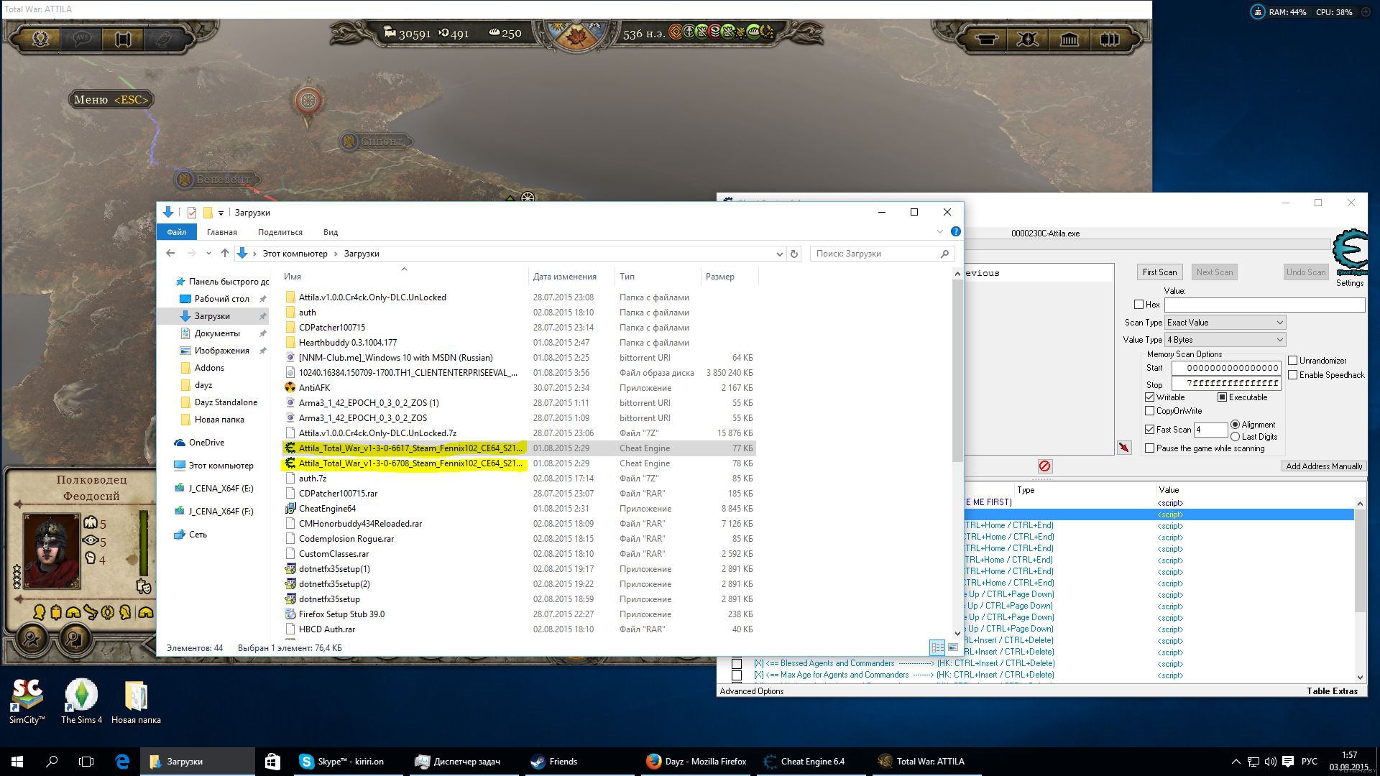Viewport: 1380px width, 776px height.
Task: Toggle the Writable checkbox
Action: point(1150,397)
